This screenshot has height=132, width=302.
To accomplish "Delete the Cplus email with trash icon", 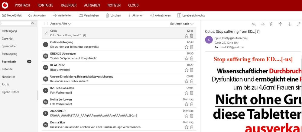I will pos(192,36).
